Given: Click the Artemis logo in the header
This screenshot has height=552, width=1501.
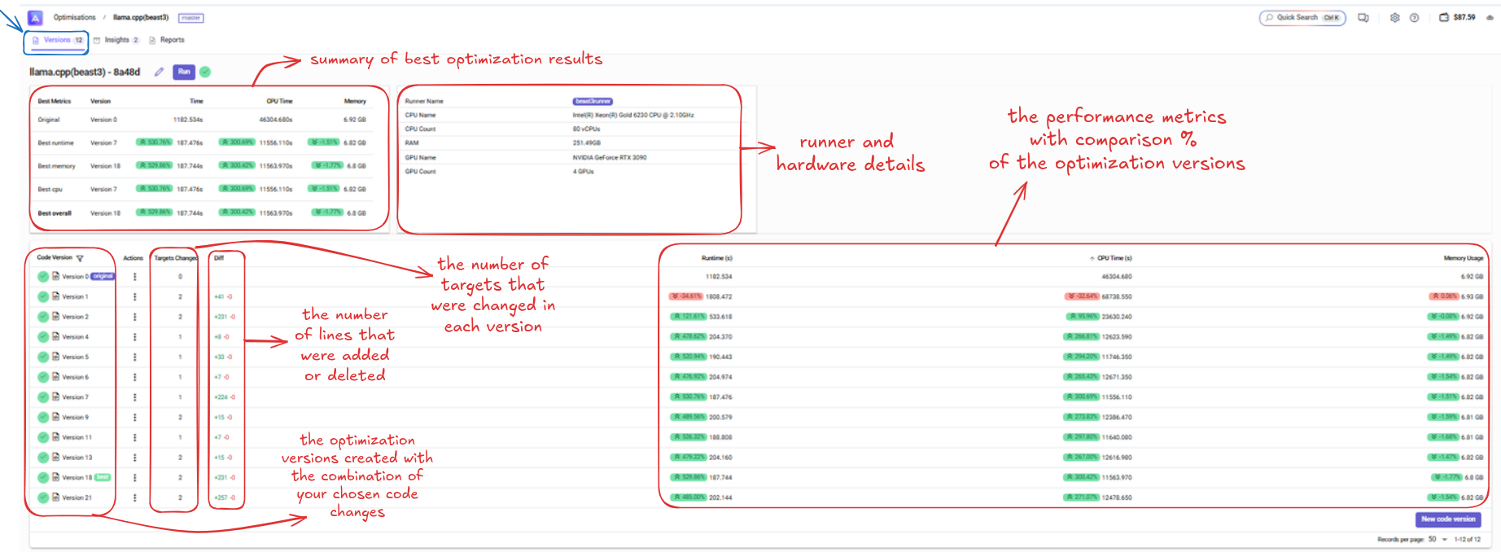Looking at the screenshot, I should [35, 17].
